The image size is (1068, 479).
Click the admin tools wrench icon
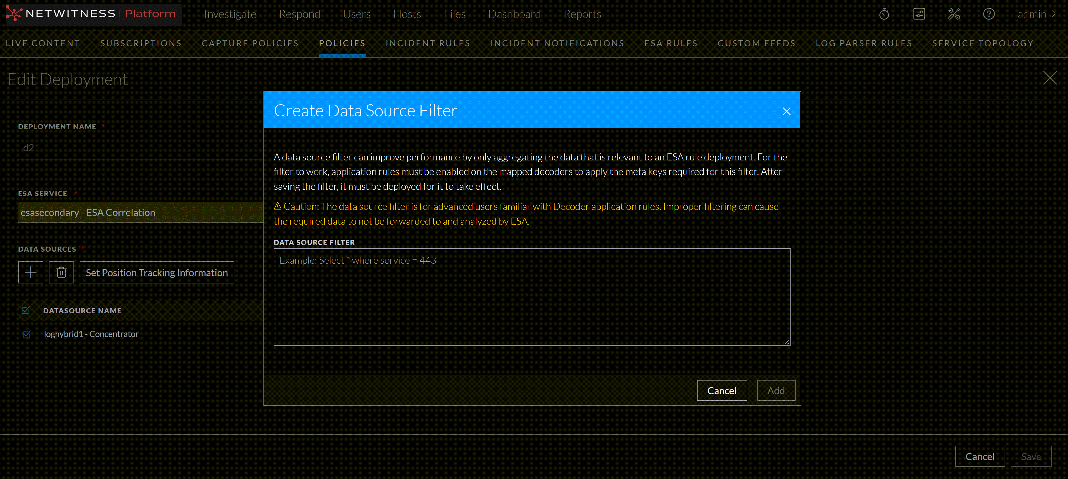[x=954, y=14]
